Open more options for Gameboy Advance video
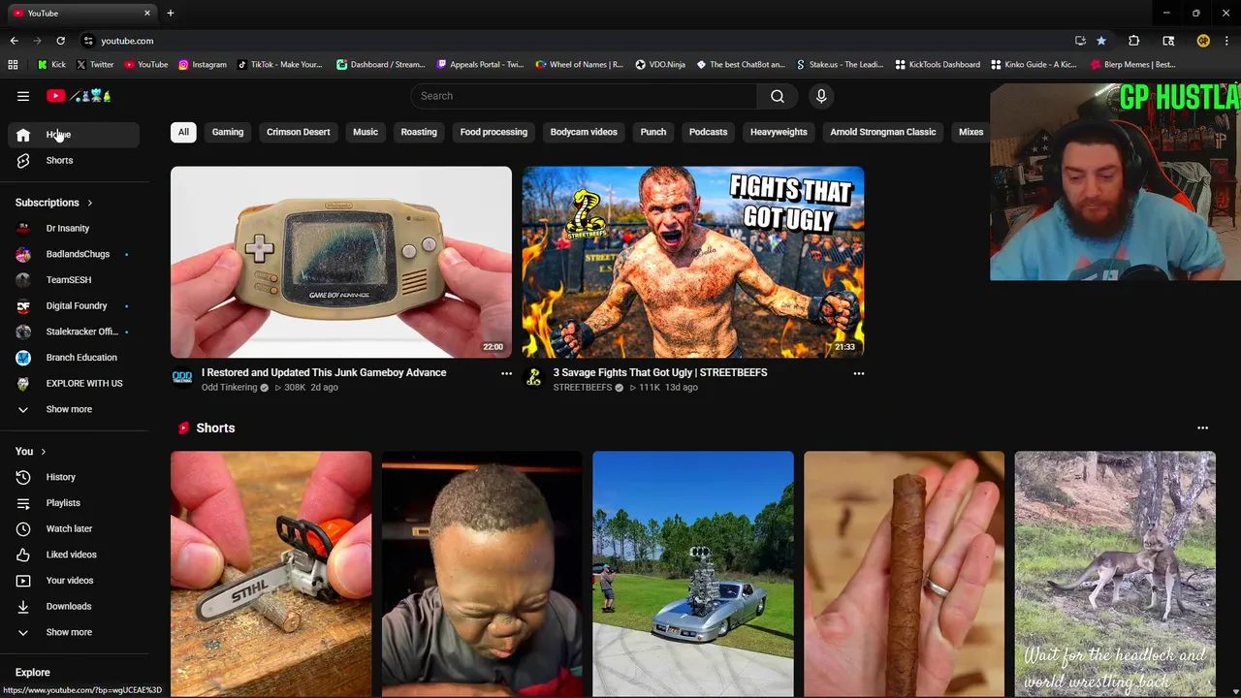The image size is (1241, 698). point(506,373)
